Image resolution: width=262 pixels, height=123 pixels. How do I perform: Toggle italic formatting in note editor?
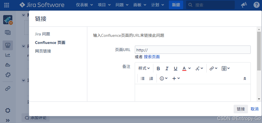tap(167, 68)
